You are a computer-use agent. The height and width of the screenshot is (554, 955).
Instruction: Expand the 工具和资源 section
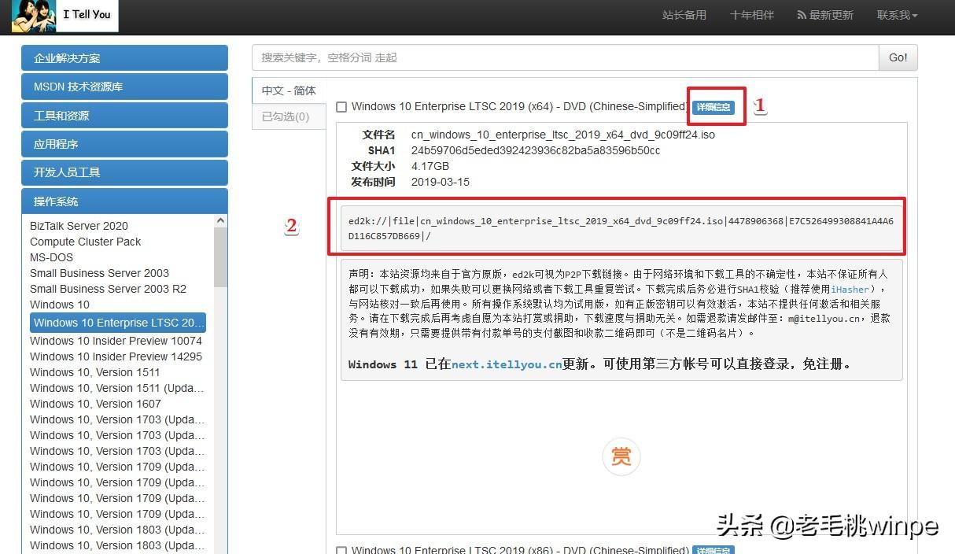124,116
